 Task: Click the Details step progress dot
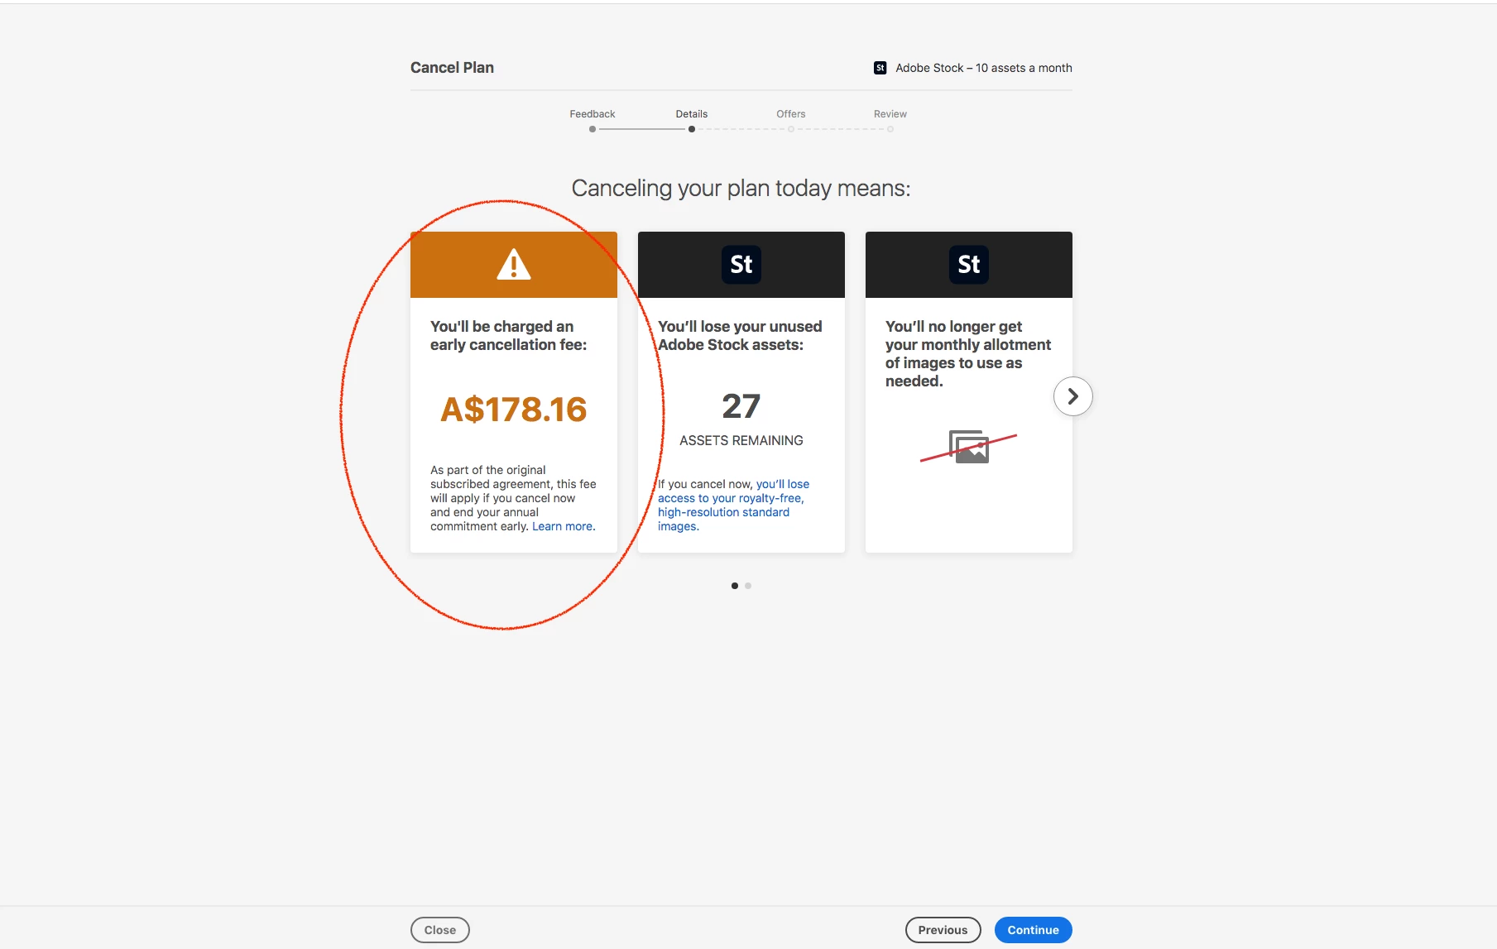pos(692,129)
